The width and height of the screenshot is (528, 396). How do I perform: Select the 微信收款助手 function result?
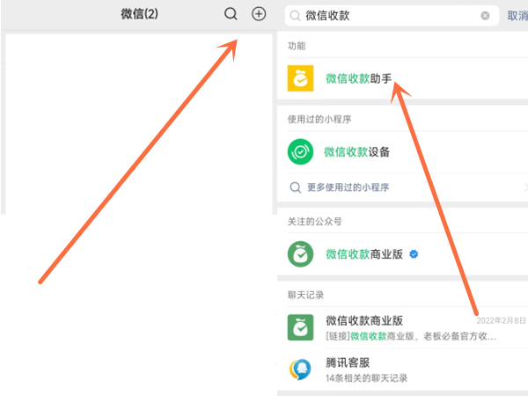pos(402,78)
